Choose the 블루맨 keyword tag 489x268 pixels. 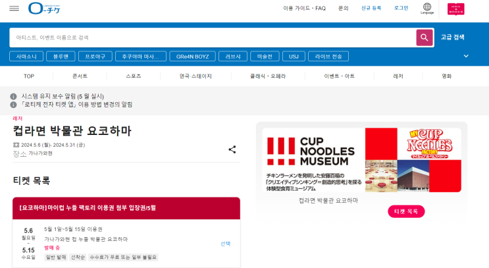(x=61, y=57)
